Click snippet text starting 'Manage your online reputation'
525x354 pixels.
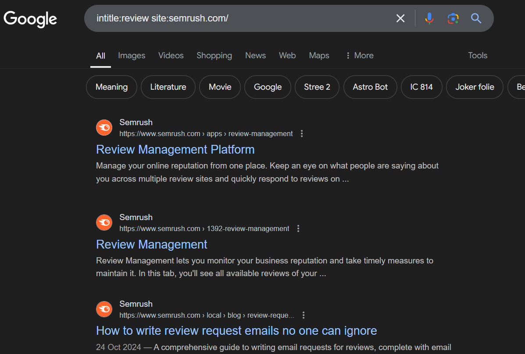click(x=267, y=172)
